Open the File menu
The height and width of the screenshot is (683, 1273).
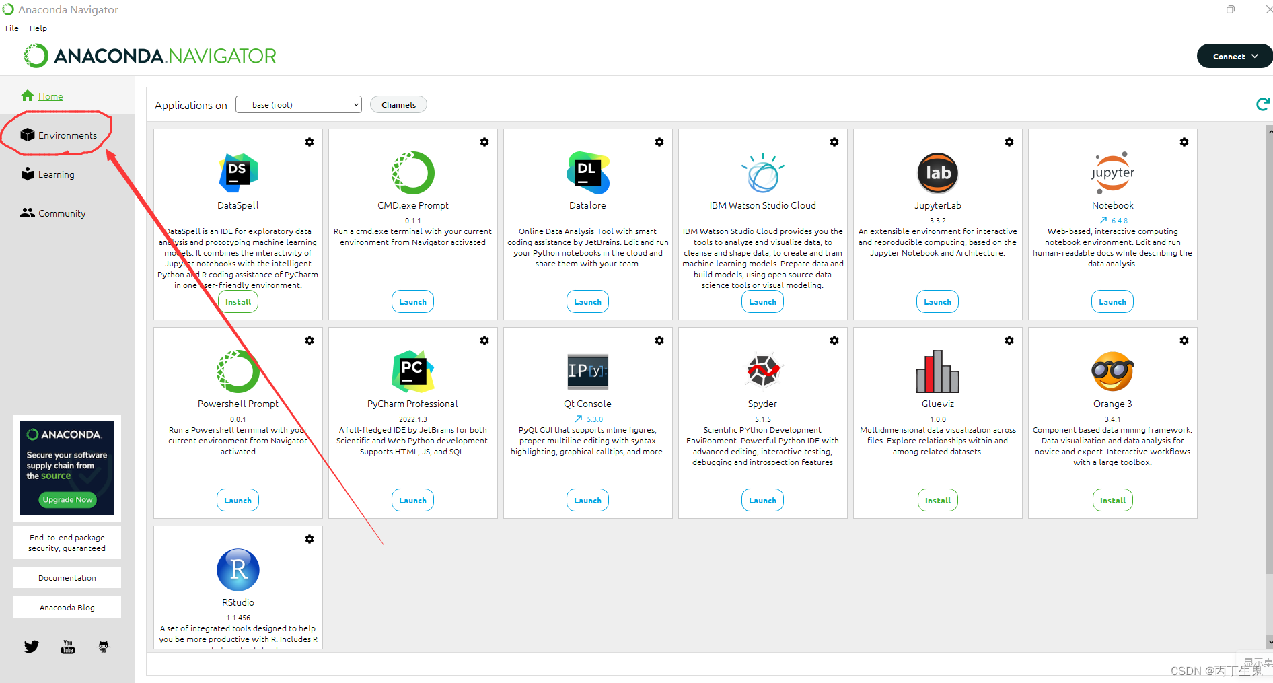click(12, 28)
